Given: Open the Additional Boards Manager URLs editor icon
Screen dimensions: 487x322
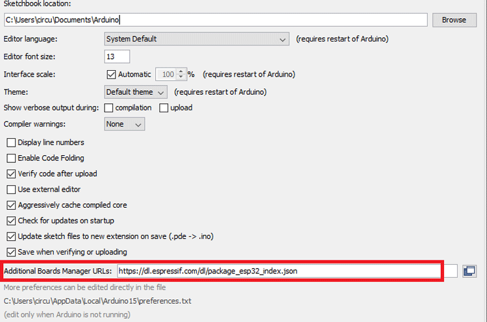Looking at the screenshot, I should (469, 270).
